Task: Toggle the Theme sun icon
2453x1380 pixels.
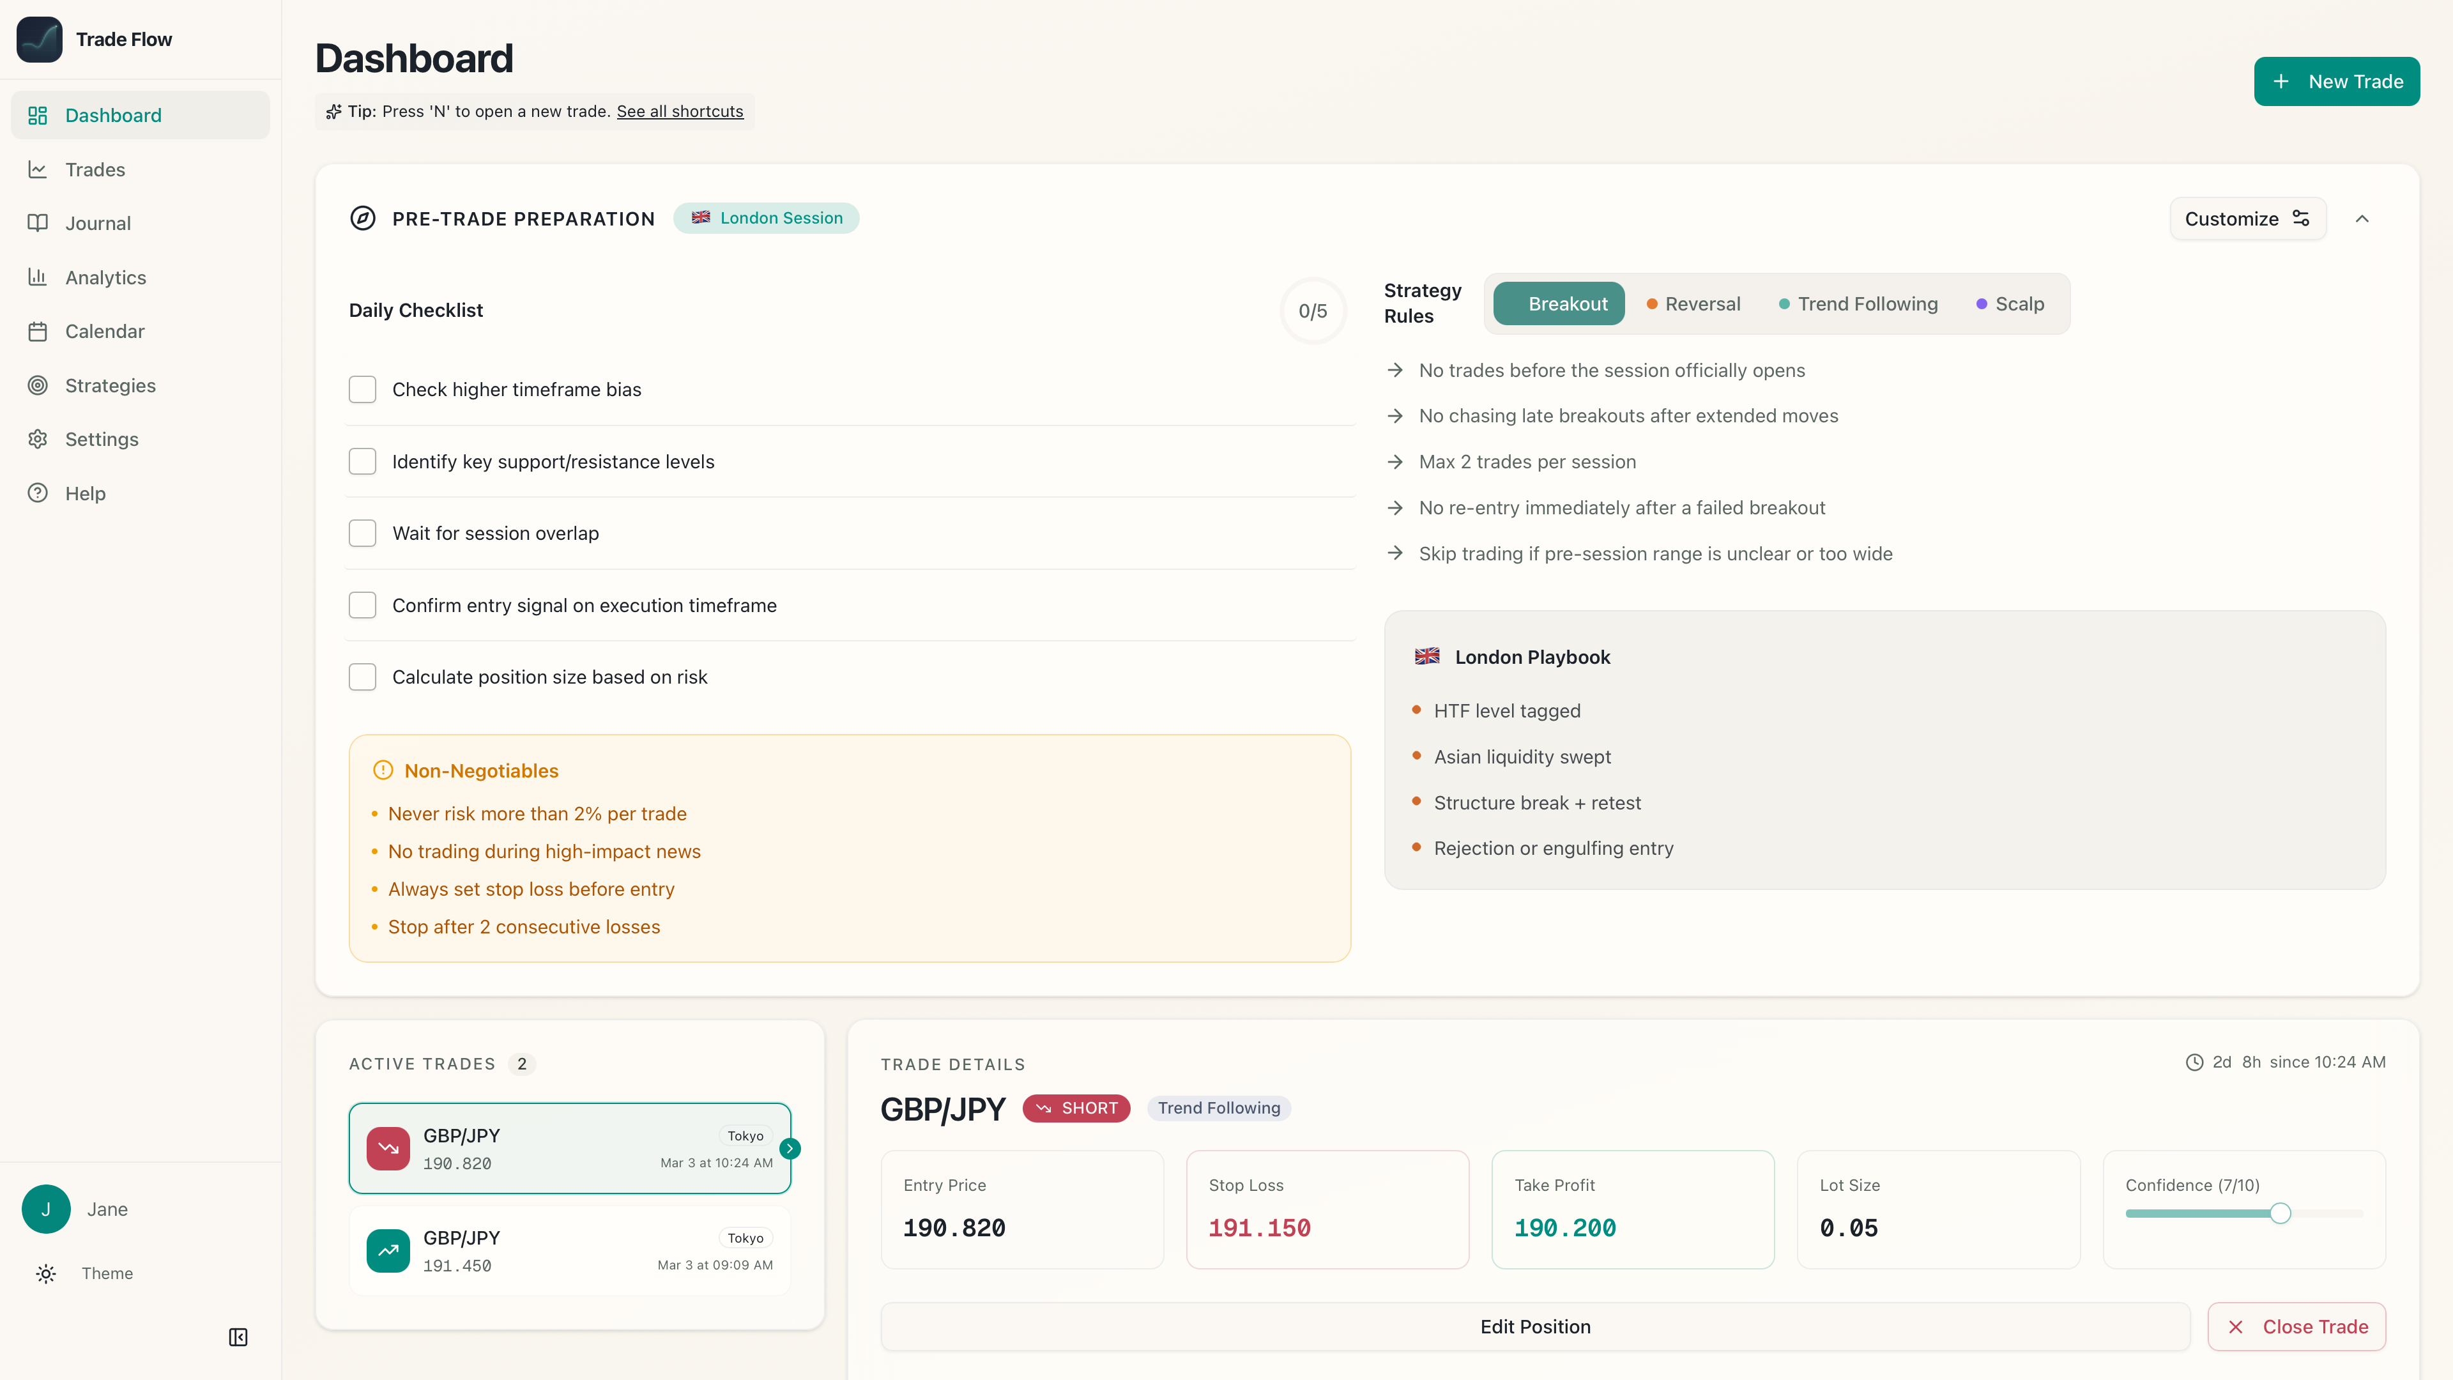Action: 45,1273
